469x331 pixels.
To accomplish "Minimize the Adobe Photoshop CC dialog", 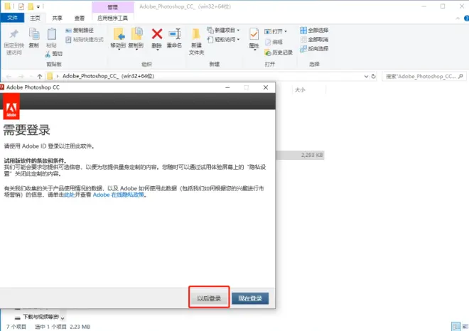I will click(x=227, y=87).
